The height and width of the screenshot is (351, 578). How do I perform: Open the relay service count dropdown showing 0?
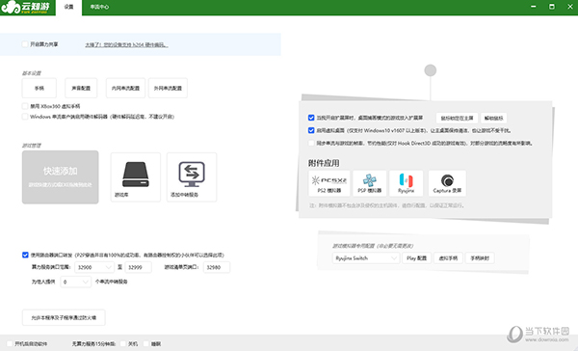tap(75, 282)
